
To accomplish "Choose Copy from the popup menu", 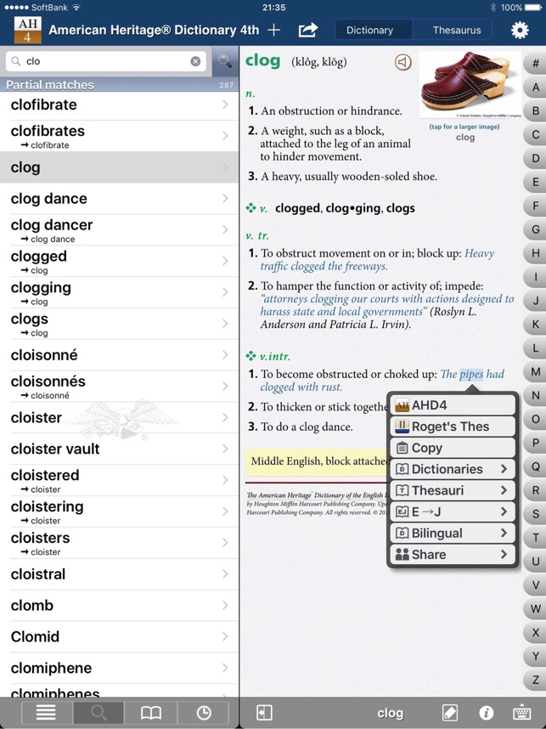I will tap(453, 448).
